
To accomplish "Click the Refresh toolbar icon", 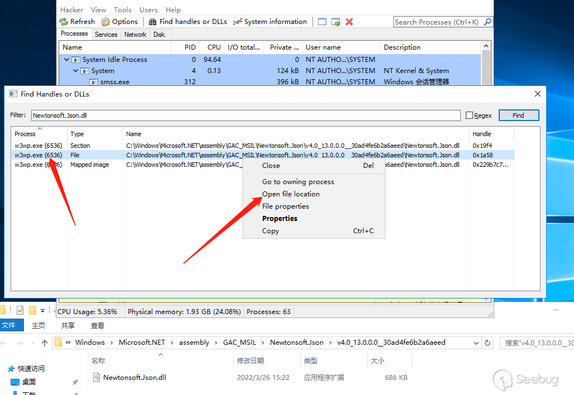I will click(x=64, y=22).
